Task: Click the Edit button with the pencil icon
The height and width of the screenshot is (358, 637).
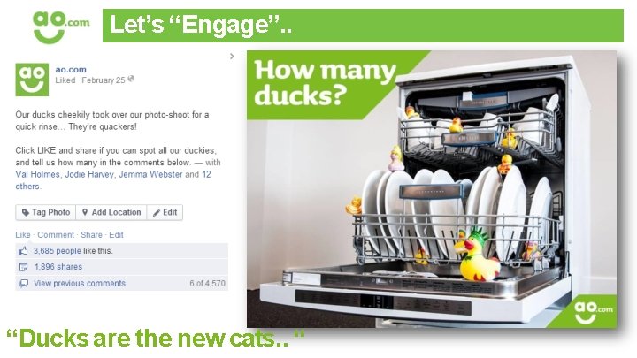Action: [x=165, y=212]
